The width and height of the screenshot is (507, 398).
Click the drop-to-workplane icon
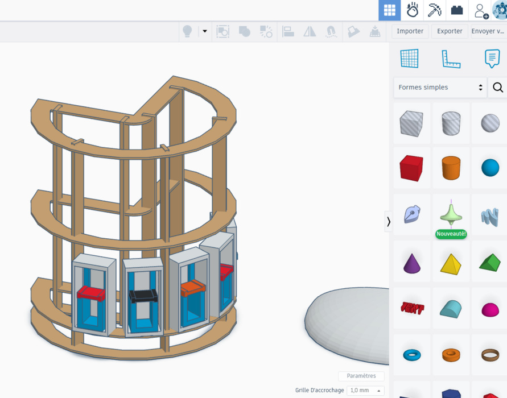(375, 31)
